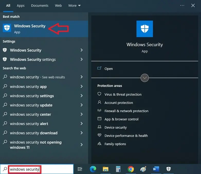Select Windows Security settings result

tap(44, 59)
